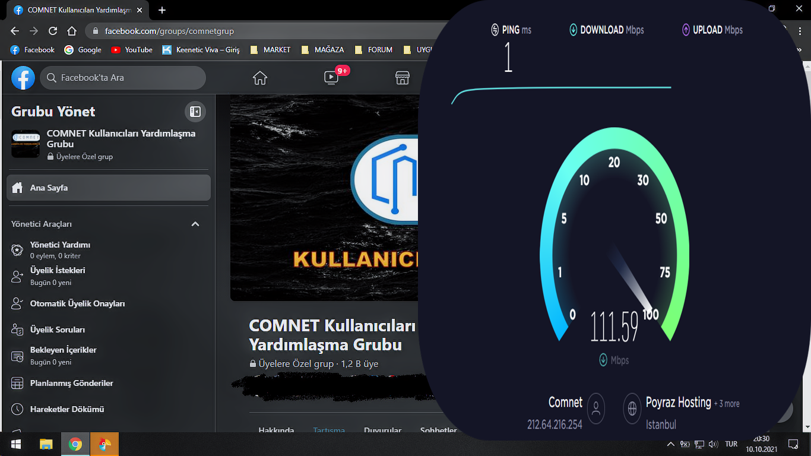Screen dimensions: 811x456
Task: Go to Facebook Home feed icon
Action: 260,78
